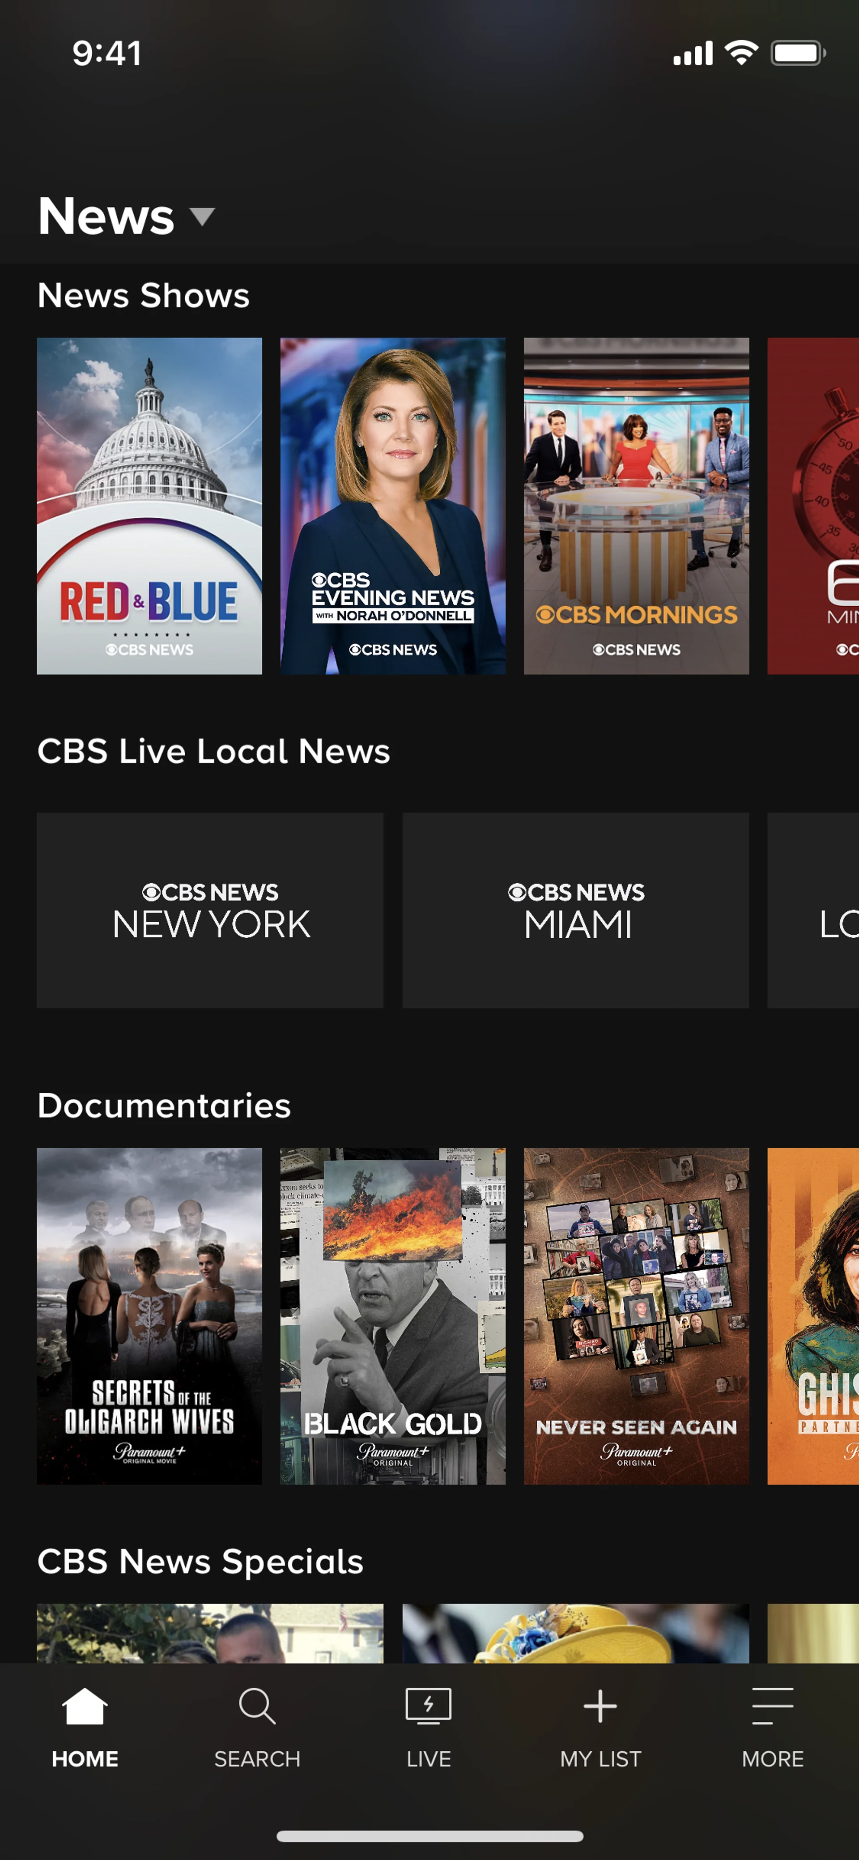Select the Black Gold documentary poster

point(393,1315)
